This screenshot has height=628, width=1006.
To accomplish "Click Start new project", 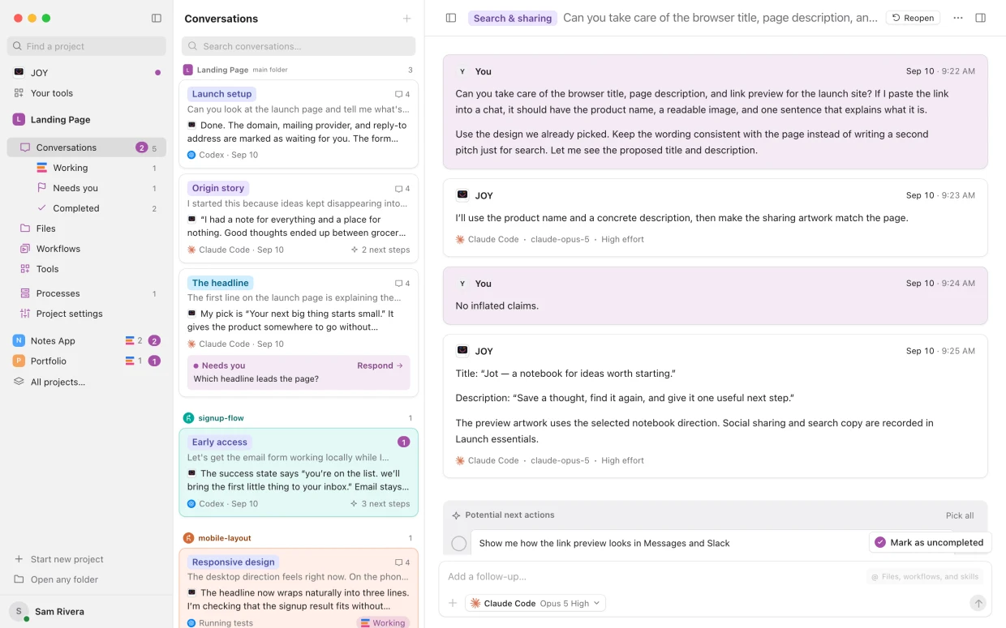I will click(67, 559).
